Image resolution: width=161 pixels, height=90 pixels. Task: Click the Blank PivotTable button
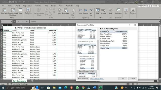click(83, 79)
